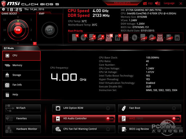The height and width of the screenshot is (139, 186).
Task: Click the large "4.00" CPU Frequency readout
Action: 64,77
